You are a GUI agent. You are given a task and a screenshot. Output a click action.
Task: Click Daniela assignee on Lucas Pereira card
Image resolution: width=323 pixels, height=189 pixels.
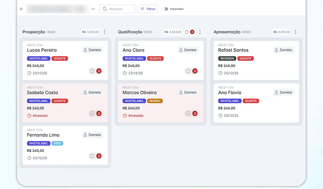pos(92,50)
